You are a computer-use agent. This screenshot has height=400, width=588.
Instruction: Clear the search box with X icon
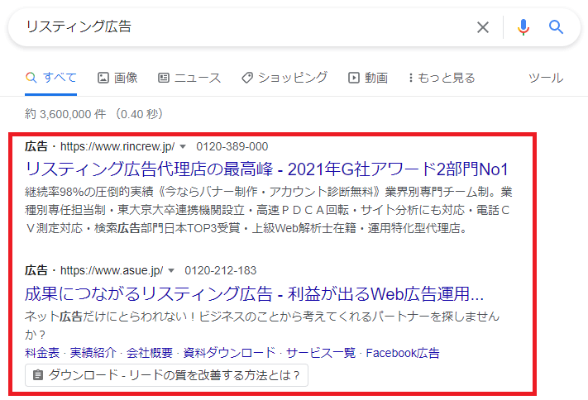click(483, 27)
